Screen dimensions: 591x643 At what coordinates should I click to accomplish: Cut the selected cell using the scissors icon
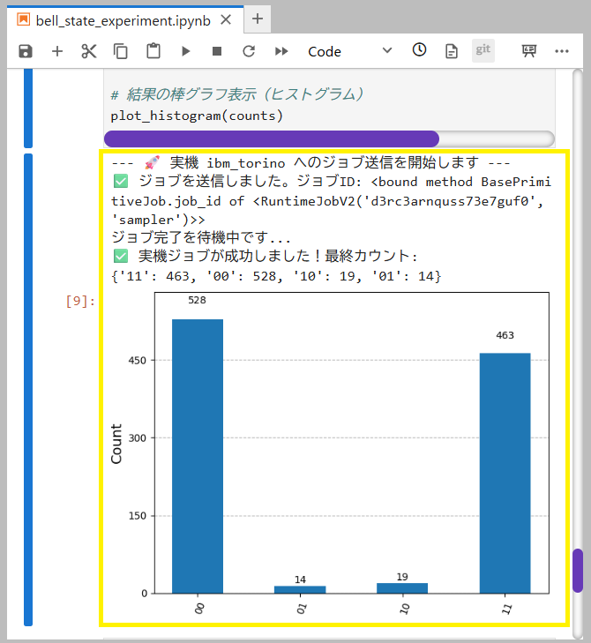(x=89, y=51)
